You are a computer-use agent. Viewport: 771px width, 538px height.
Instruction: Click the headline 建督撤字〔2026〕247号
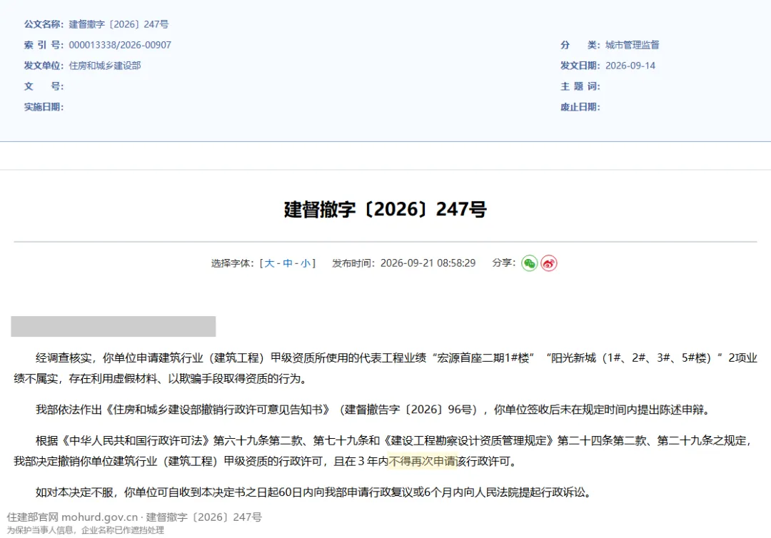tap(385, 209)
